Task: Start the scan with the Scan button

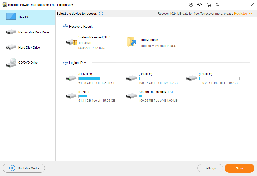Action: (239, 168)
